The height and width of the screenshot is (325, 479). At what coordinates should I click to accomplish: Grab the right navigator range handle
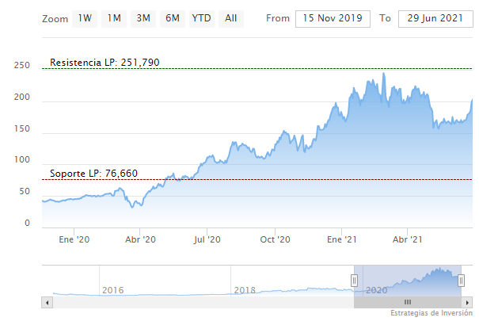click(462, 280)
